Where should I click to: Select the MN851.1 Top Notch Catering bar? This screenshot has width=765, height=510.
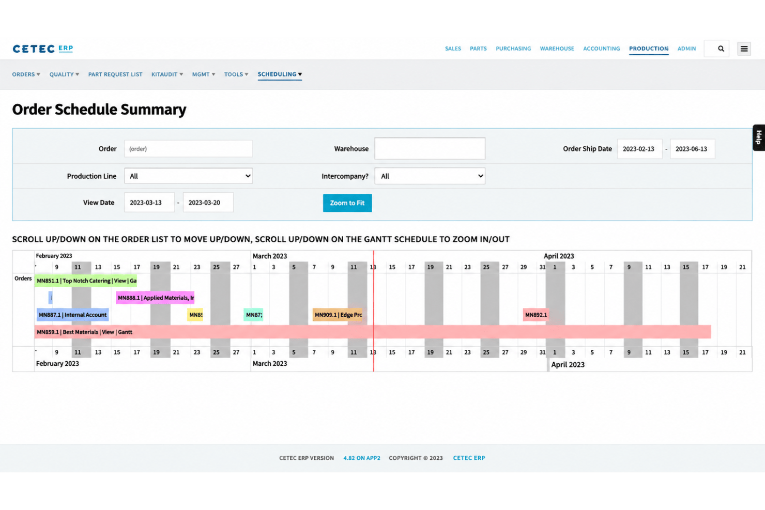(x=86, y=281)
